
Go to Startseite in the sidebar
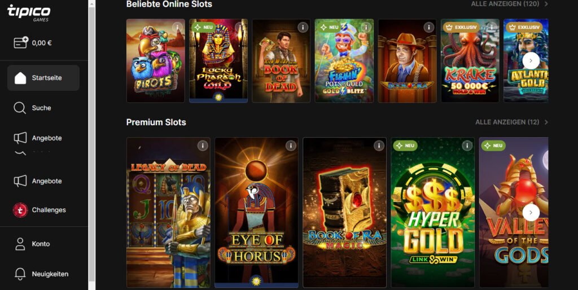(43, 78)
